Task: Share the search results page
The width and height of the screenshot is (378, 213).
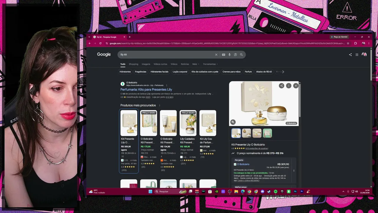Action: (350, 55)
